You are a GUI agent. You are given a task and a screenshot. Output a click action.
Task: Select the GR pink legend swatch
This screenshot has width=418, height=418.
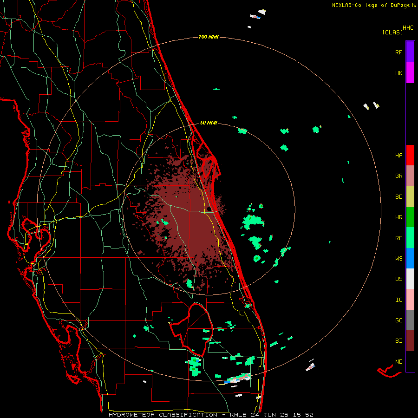tap(410, 176)
